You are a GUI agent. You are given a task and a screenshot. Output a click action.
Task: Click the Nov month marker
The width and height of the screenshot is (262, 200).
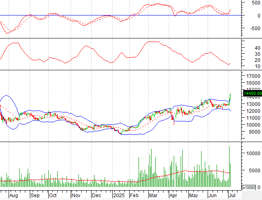(x=76, y=195)
